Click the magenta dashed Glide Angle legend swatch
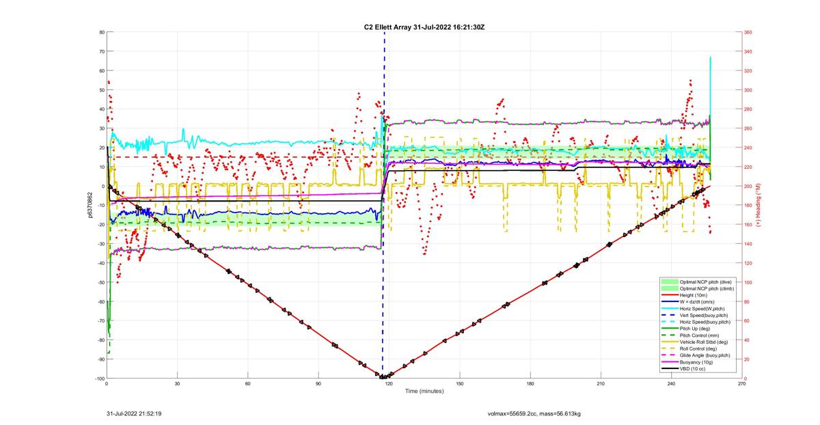820x425 pixels. (x=669, y=355)
